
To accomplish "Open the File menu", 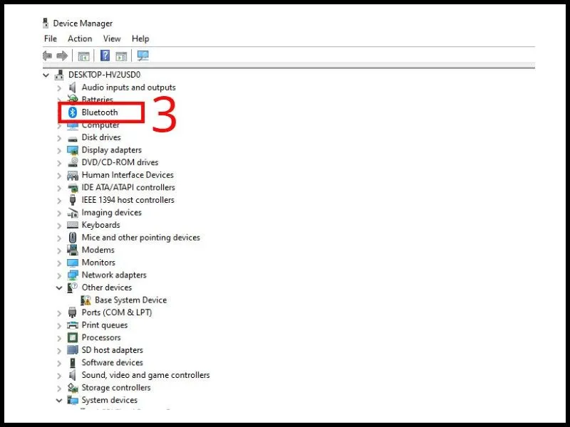I will [50, 38].
